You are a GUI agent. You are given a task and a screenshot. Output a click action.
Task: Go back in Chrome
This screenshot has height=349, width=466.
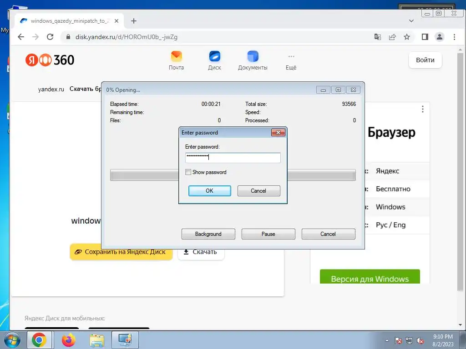21,37
